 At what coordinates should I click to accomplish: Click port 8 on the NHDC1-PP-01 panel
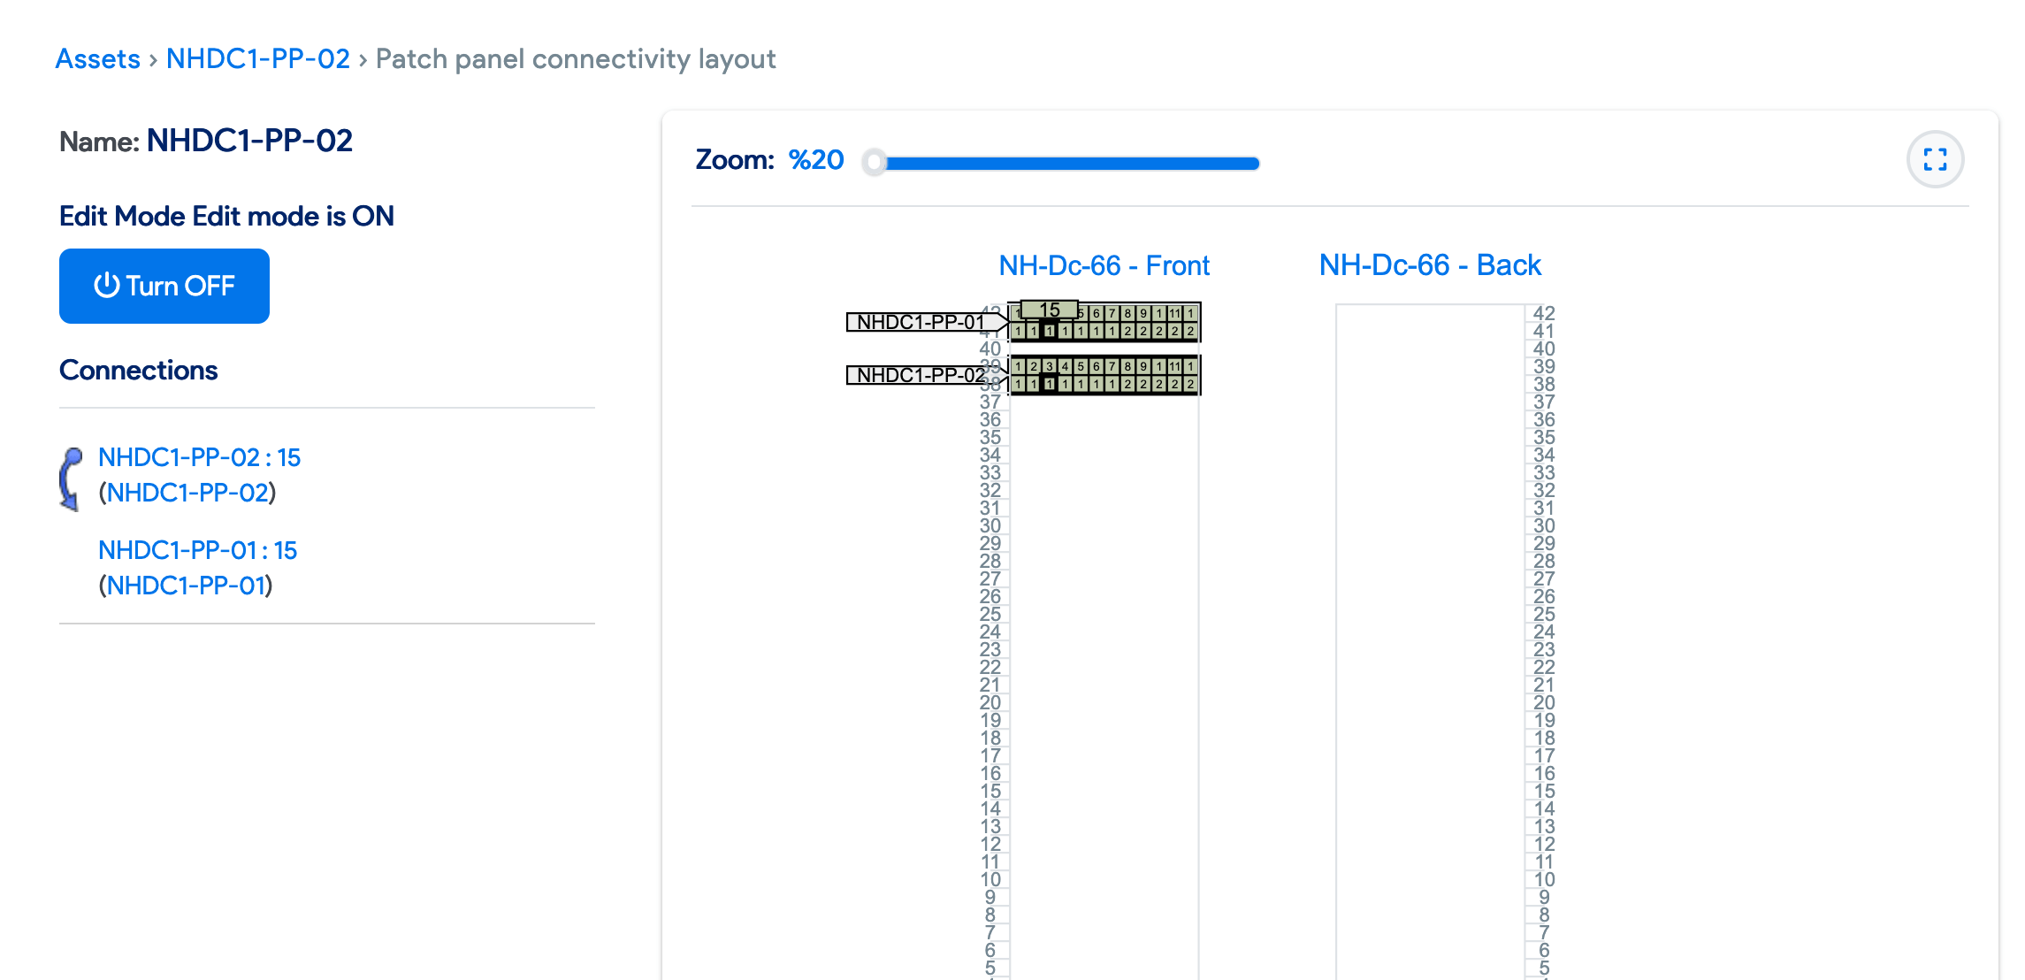coord(1127,312)
